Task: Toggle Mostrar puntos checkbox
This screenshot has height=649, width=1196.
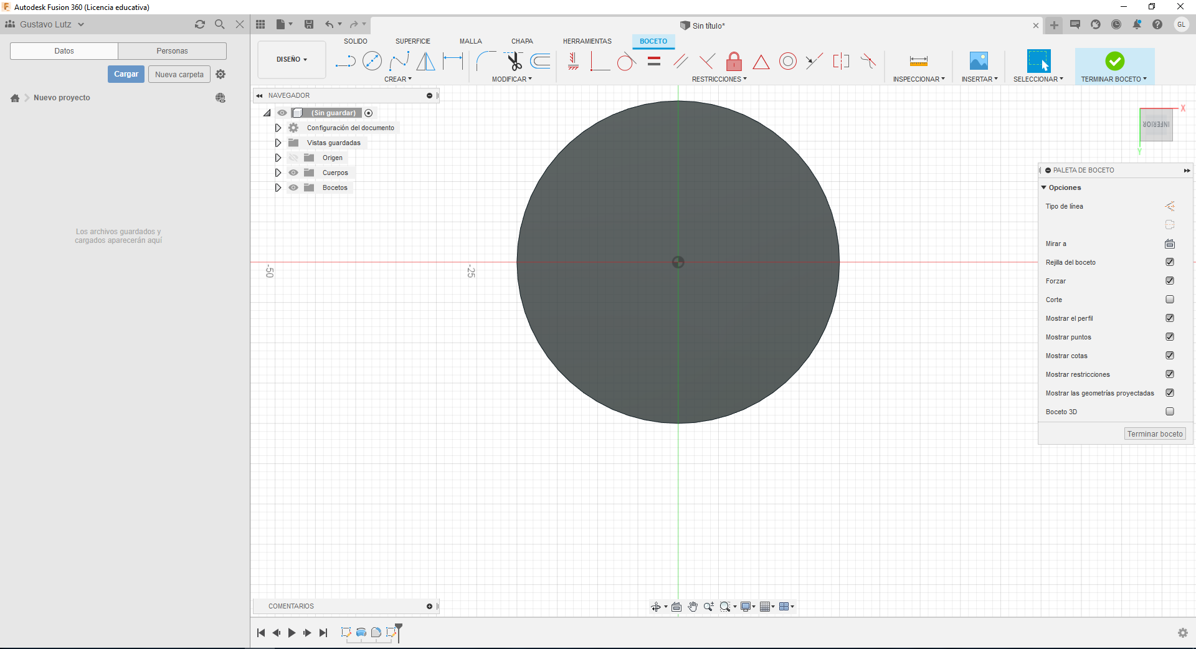Action: pyautogui.click(x=1170, y=337)
